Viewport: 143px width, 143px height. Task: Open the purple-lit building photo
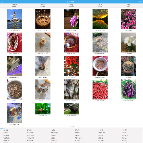click(14, 66)
